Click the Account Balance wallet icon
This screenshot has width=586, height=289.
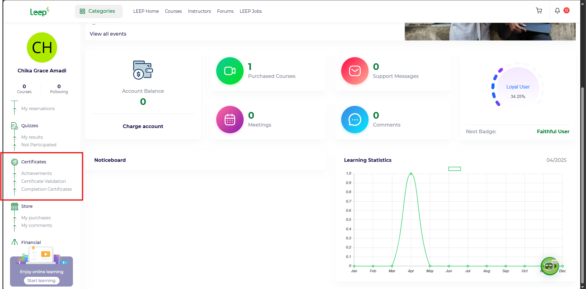(143, 70)
